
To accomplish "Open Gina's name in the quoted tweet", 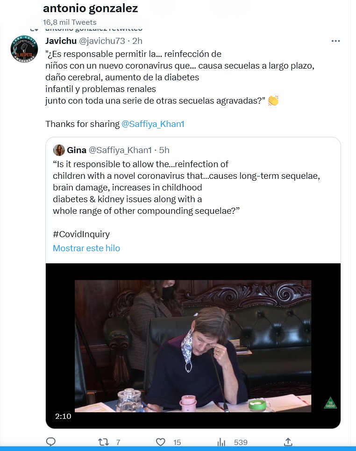I will click(x=77, y=150).
